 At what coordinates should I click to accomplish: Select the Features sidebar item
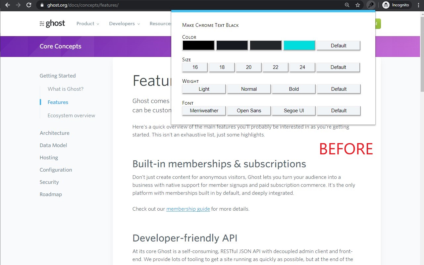coord(58,102)
